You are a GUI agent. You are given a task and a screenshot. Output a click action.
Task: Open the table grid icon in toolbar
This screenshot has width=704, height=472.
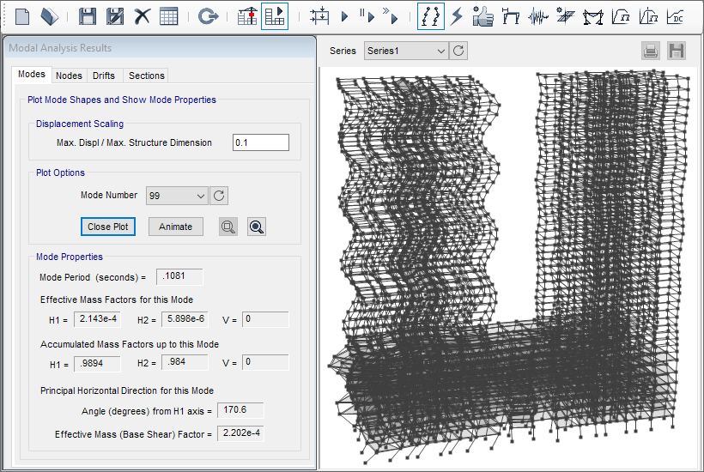tap(169, 15)
